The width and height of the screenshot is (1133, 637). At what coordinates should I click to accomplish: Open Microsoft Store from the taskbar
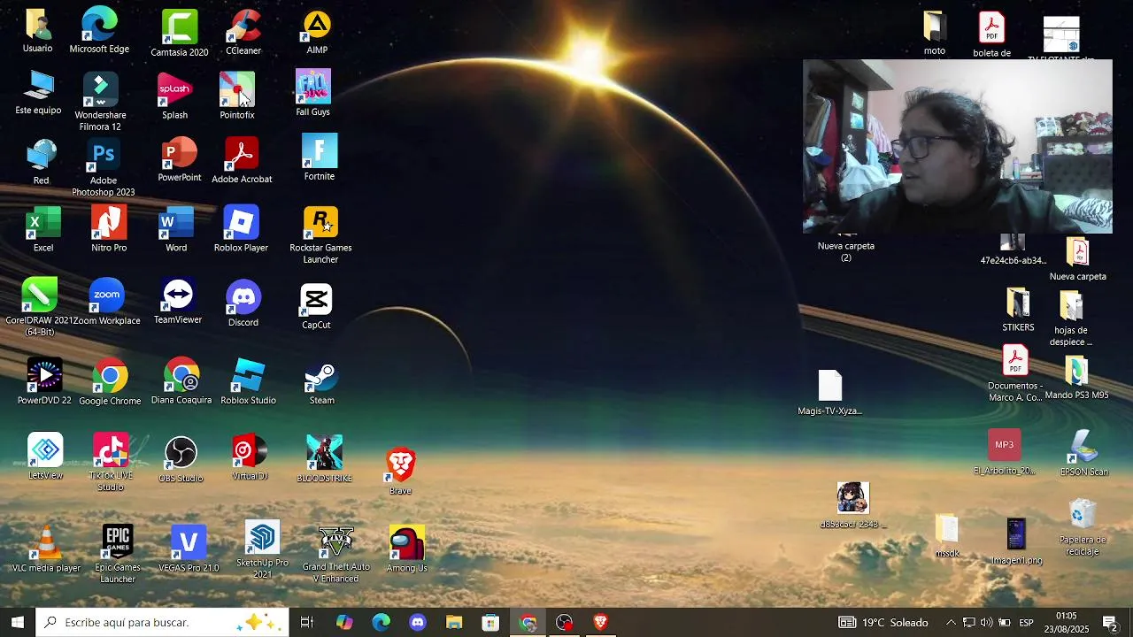[x=490, y=622]
